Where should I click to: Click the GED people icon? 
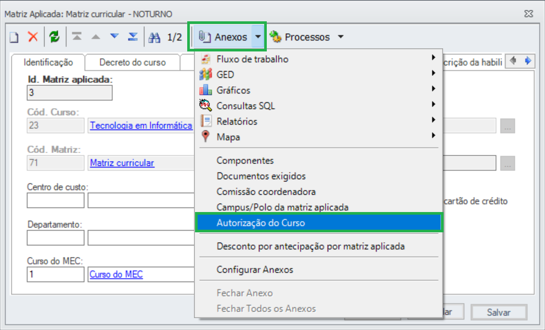coord(206,74)
